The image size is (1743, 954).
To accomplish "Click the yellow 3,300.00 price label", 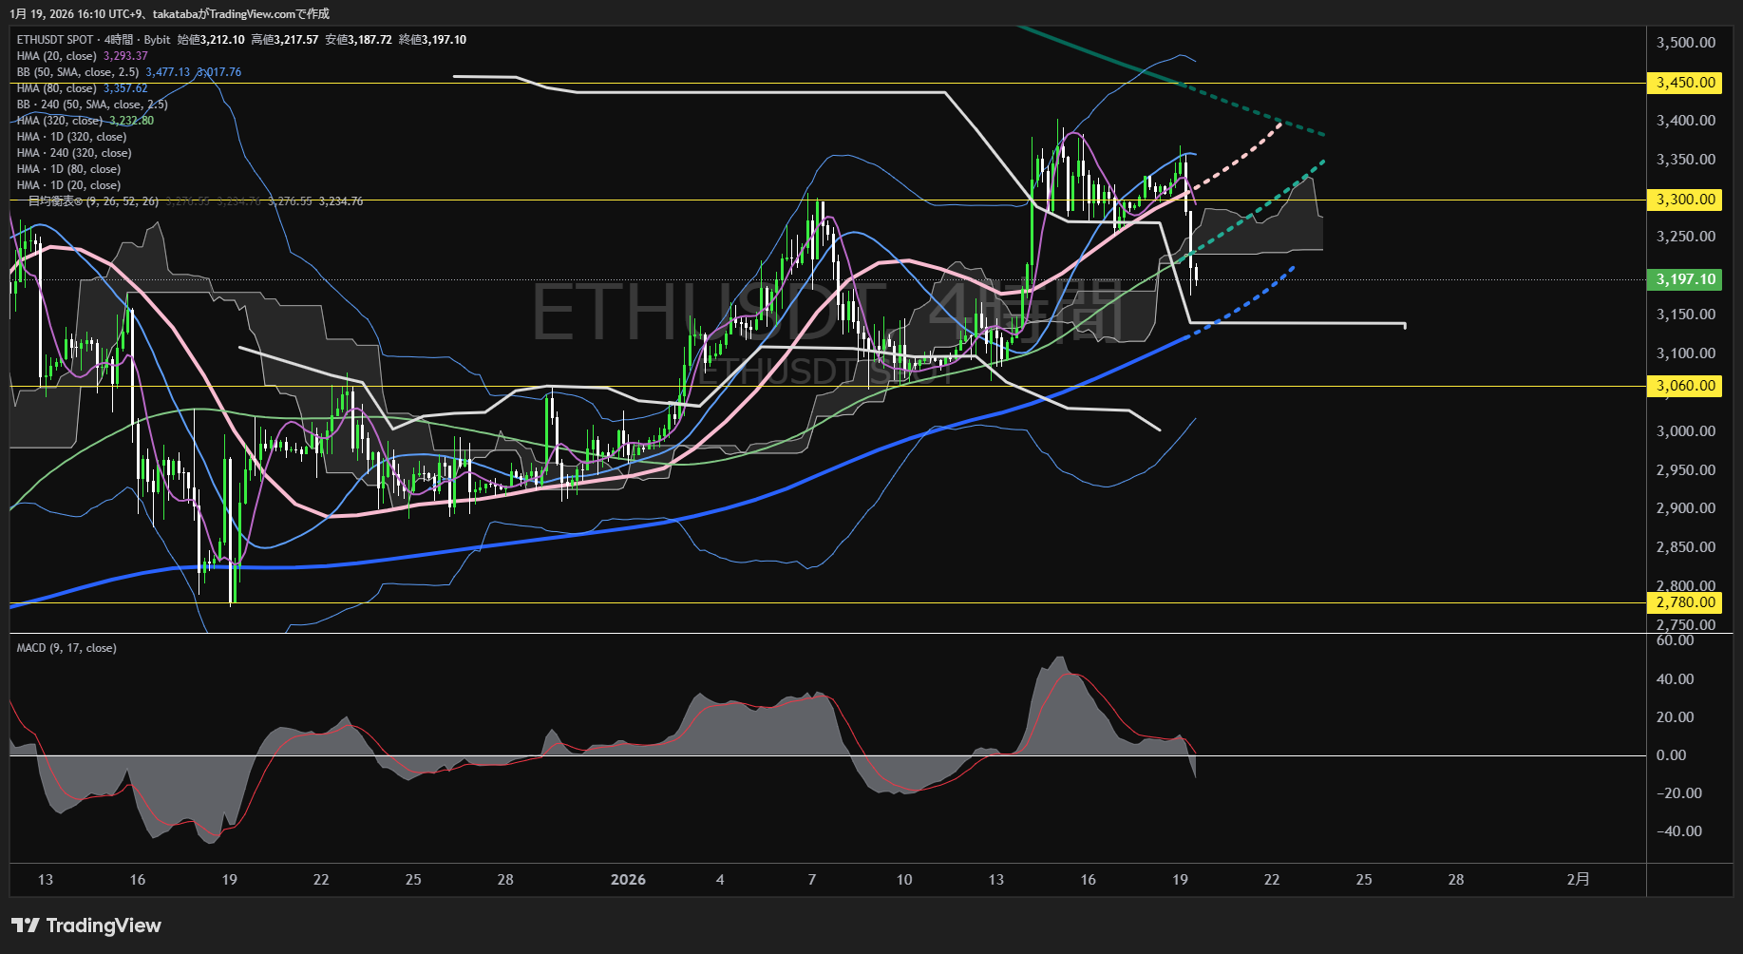I will click(1686, 200).
